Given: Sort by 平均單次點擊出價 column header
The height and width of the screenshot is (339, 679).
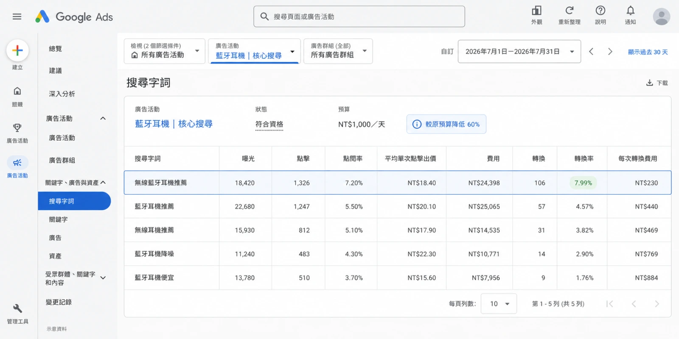Looking at the screenshot, I should coord(410,158).
